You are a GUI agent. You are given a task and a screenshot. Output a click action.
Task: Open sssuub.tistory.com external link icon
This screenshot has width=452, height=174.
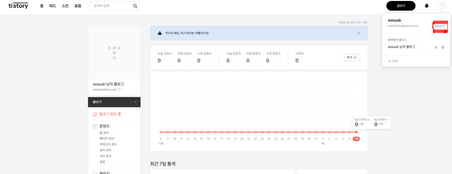point(119,89)
